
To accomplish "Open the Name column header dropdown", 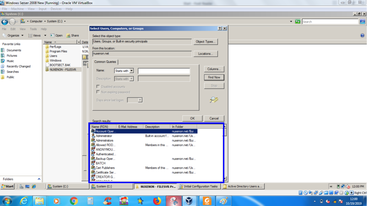I will [78, 42].
